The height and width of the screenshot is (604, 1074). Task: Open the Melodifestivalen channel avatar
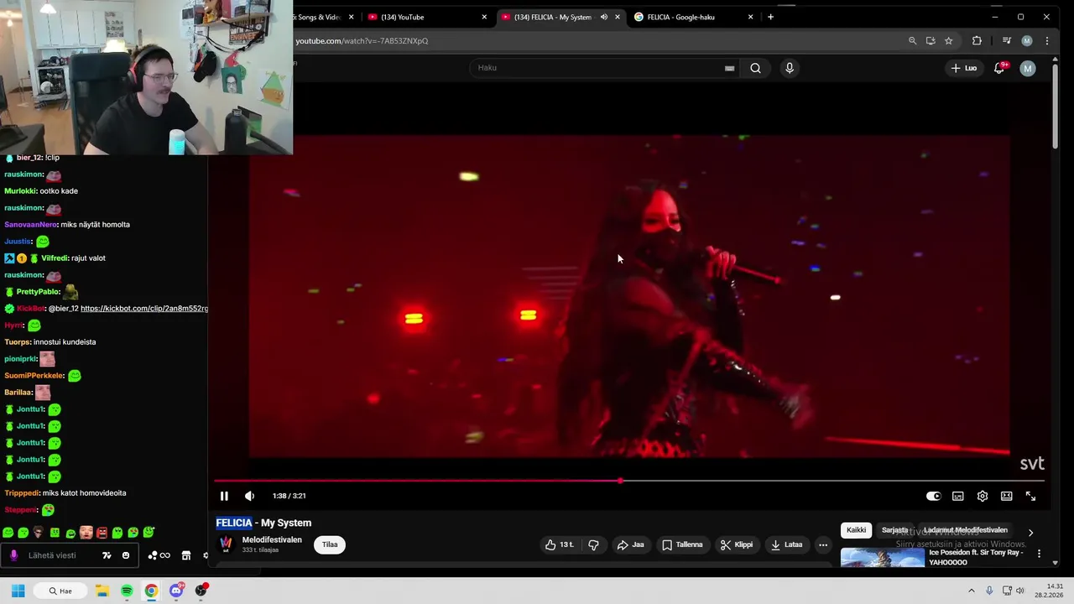tap(226, 544)
